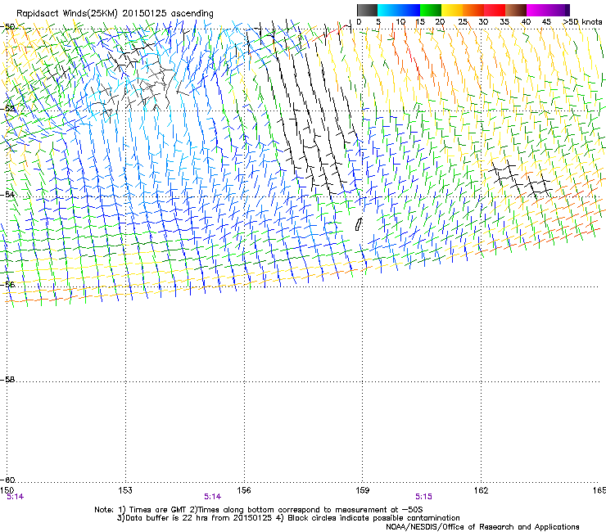
Task: Click the 162 longitude axis label
Action: (481, 490)
